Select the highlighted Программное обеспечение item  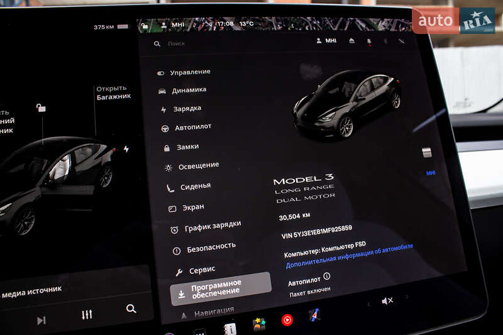tap(221, 288)
